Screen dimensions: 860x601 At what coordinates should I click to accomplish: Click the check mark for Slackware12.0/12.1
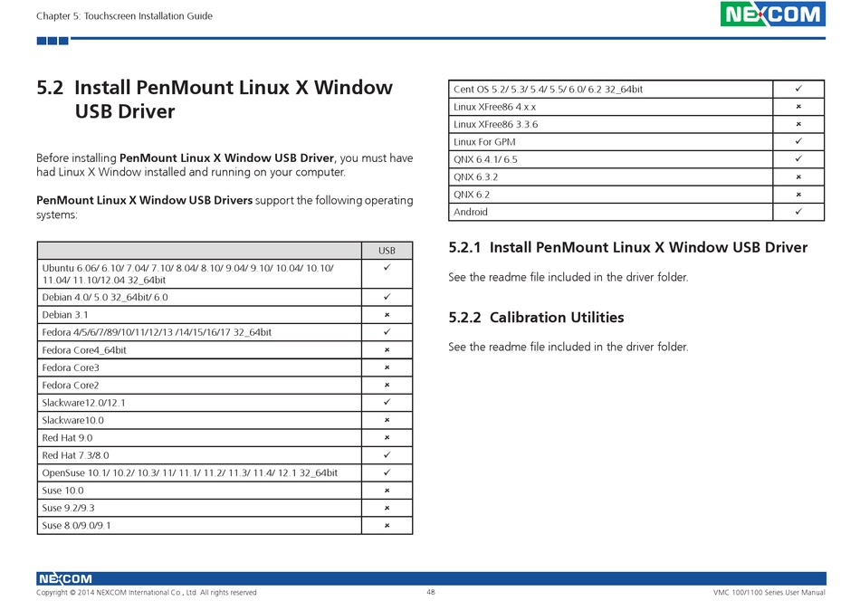[387, 402]
